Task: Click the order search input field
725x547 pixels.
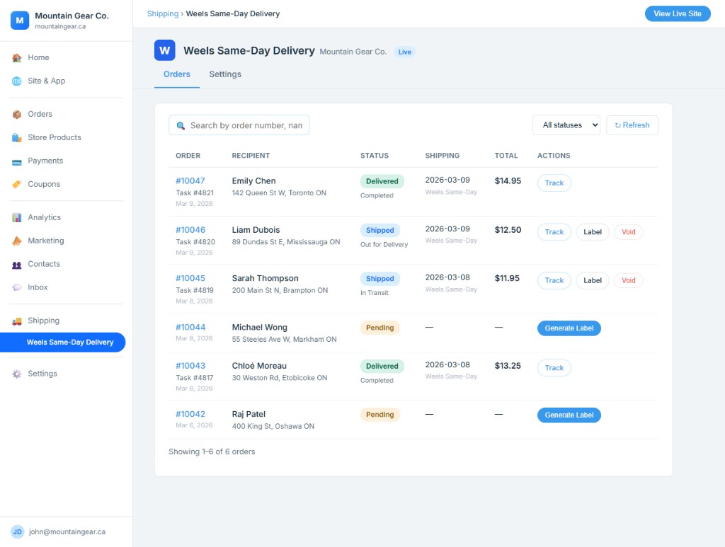Action: [239, 125]
